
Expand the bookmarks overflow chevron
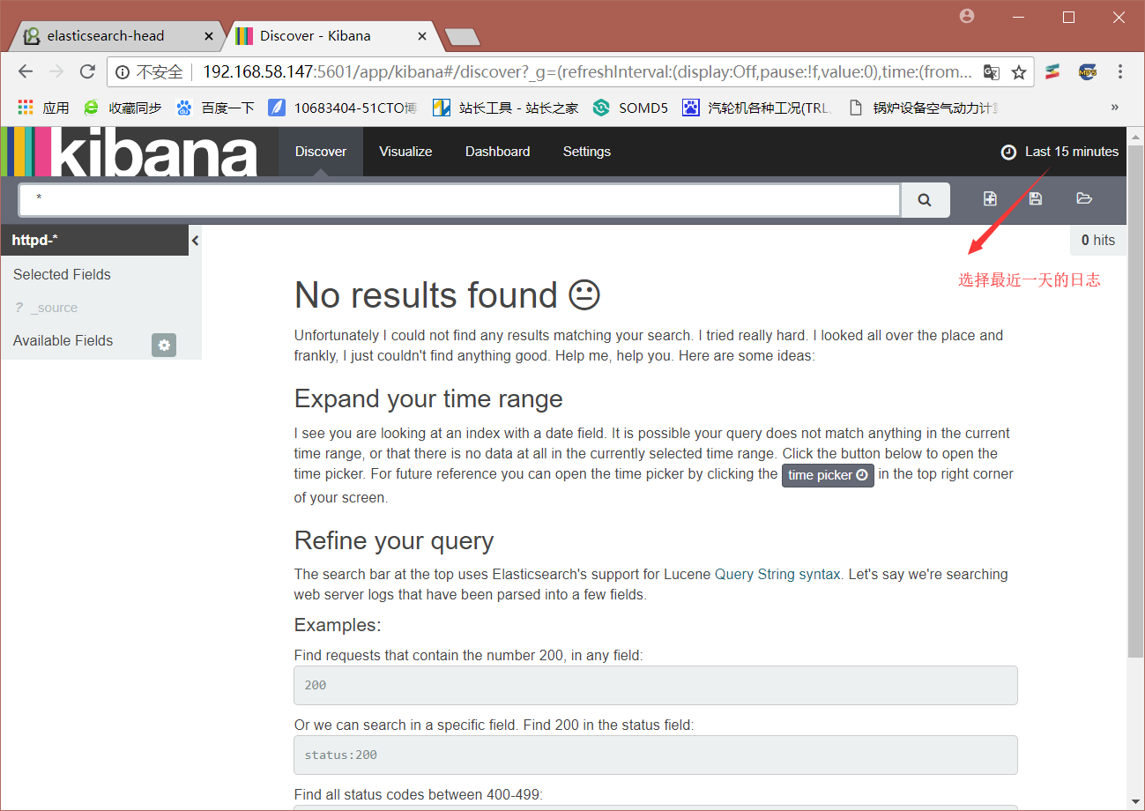click(1114, 108)
